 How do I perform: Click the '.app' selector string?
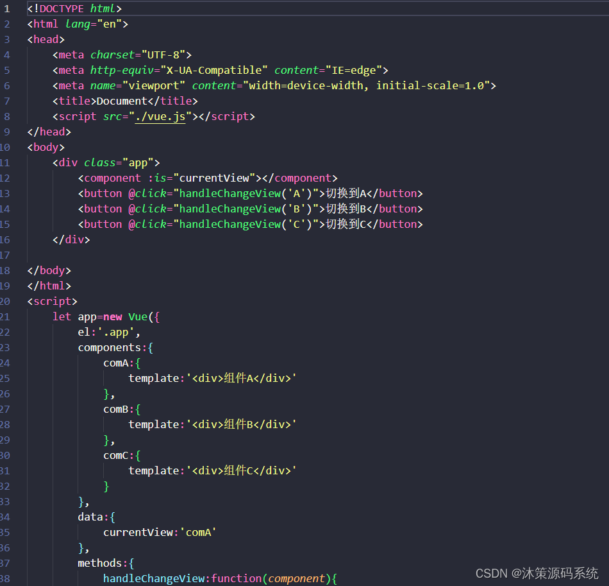click(116, 332)
